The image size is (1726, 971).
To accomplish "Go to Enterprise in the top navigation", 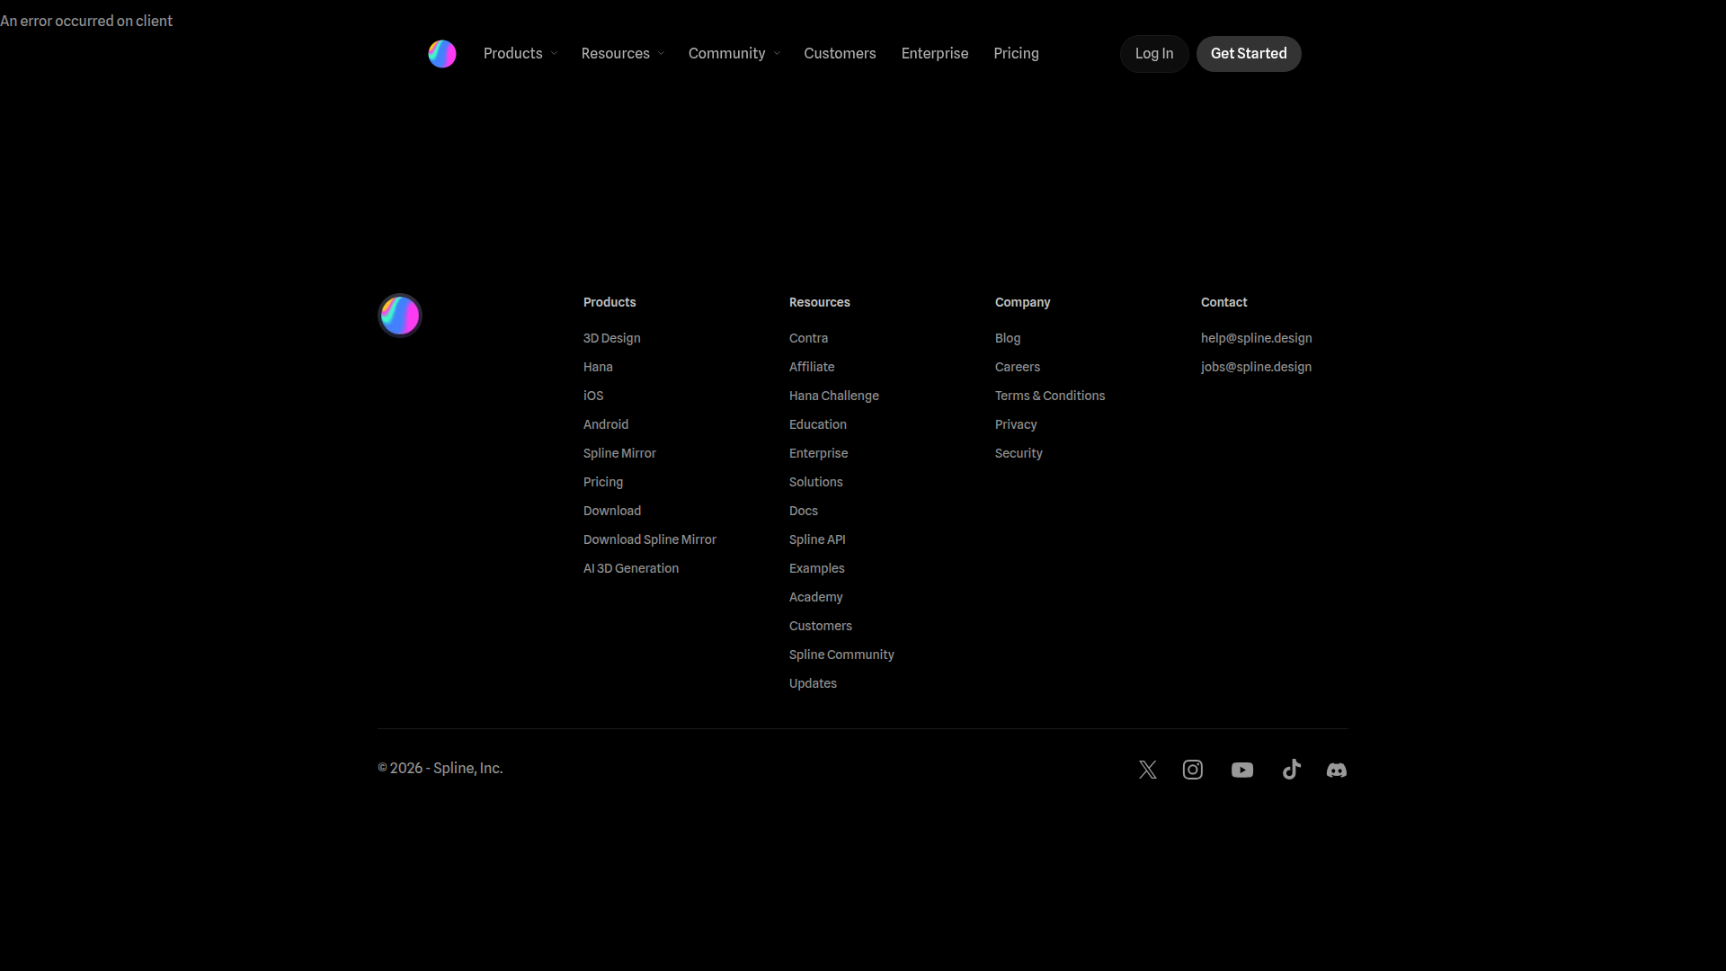I will pos(935,54).
